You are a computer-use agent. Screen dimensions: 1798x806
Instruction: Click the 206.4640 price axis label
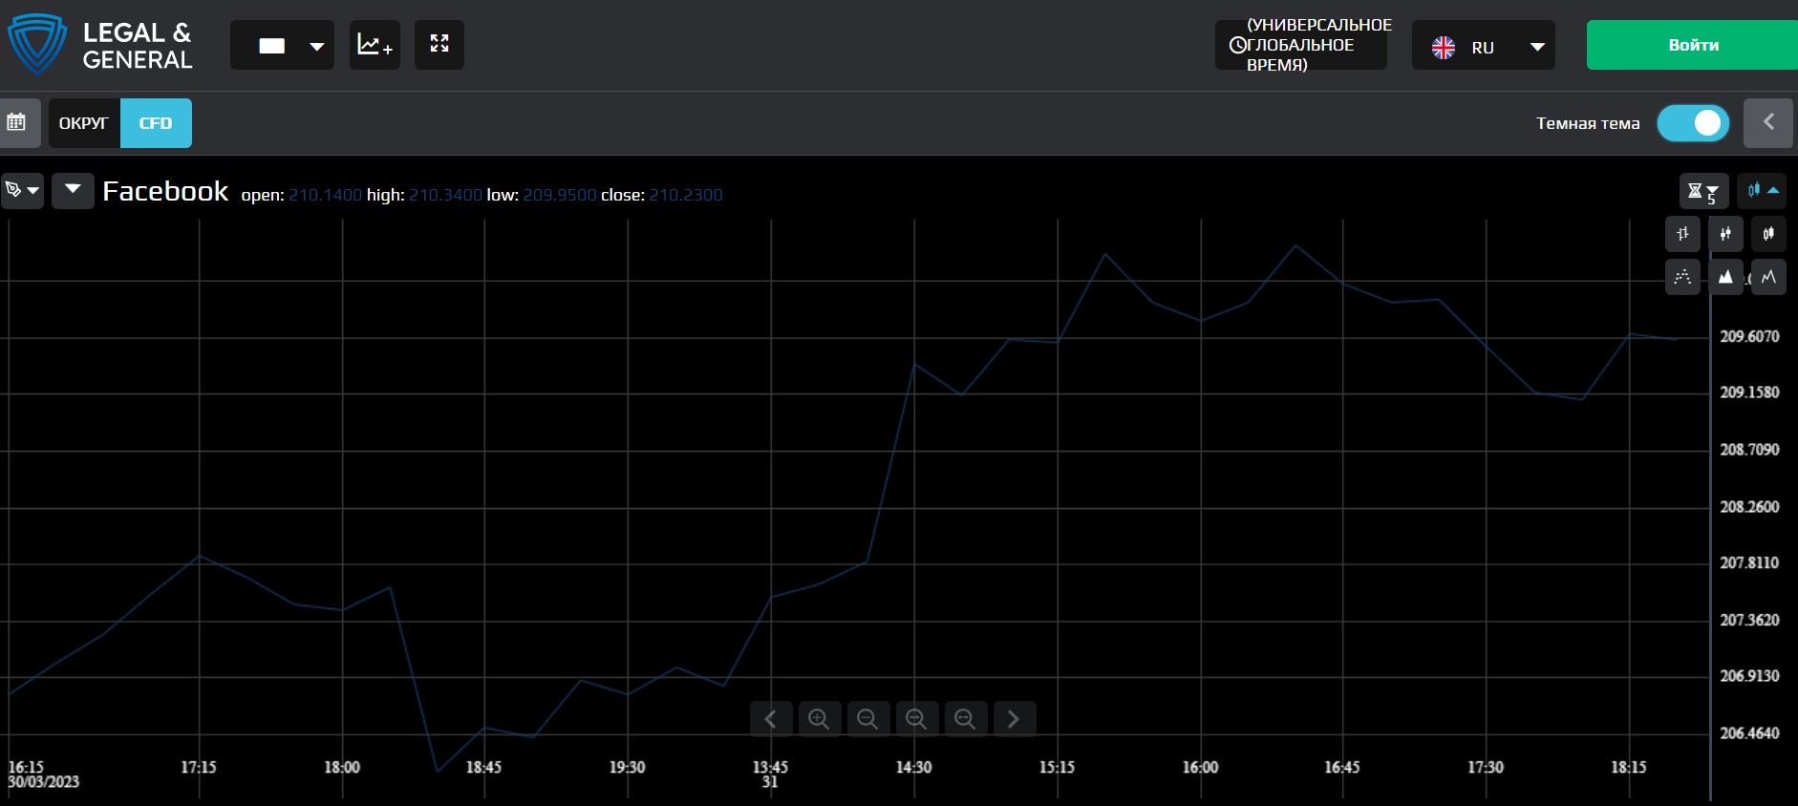1749,733
